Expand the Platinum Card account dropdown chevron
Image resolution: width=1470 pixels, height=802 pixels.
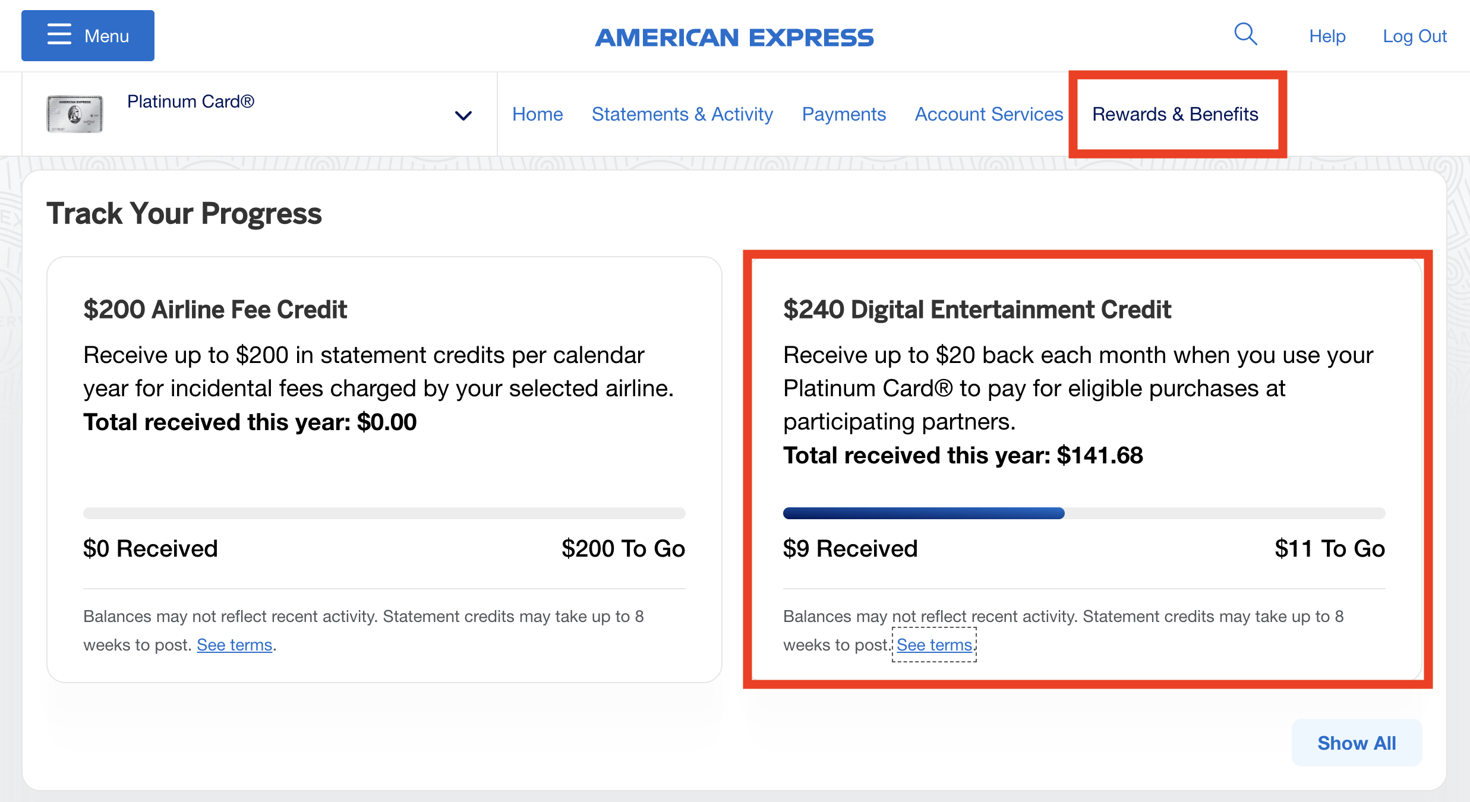pos(463,115)
